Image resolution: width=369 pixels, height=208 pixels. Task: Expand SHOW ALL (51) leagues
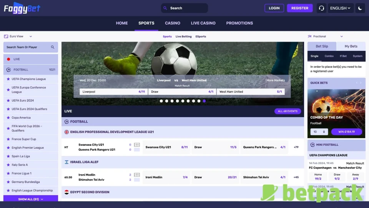(31, 199)
